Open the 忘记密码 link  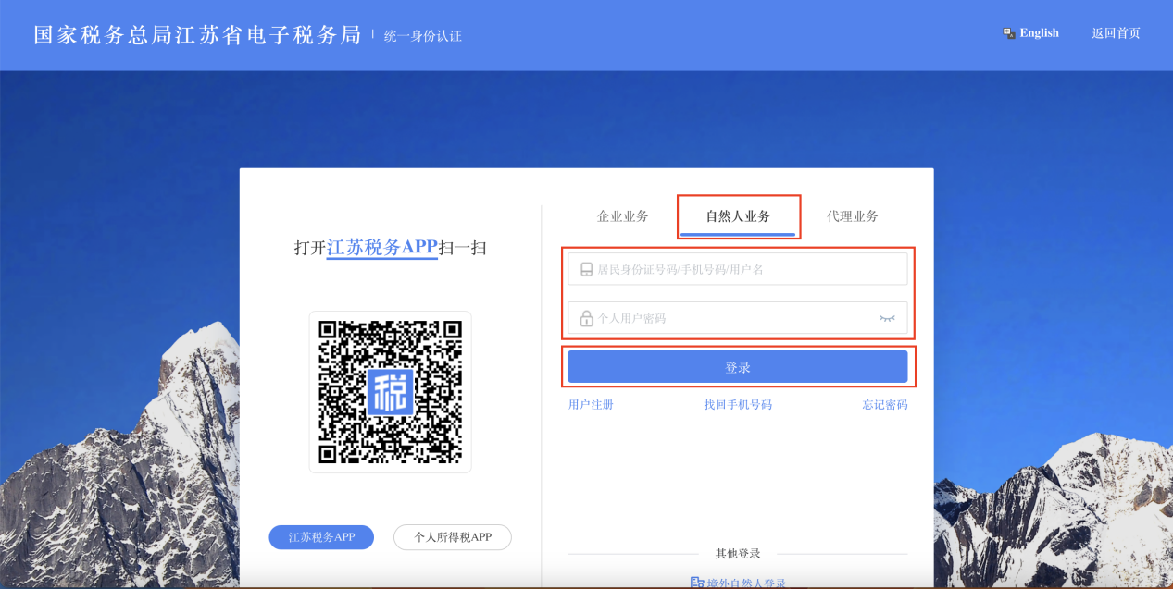(884, 405)
